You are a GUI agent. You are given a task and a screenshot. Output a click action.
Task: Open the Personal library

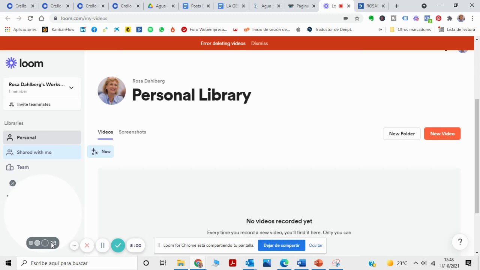[x=42, y=138]
